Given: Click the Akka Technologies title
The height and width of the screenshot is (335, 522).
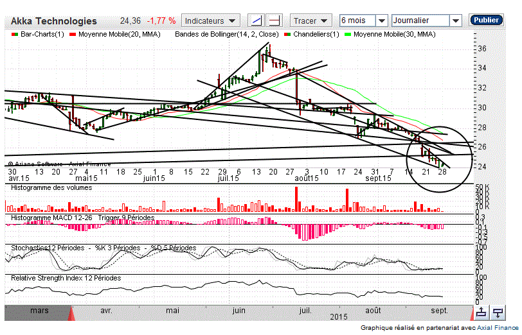Looking at the screenshot, I should pyautogui.click(x=54, y=21).
